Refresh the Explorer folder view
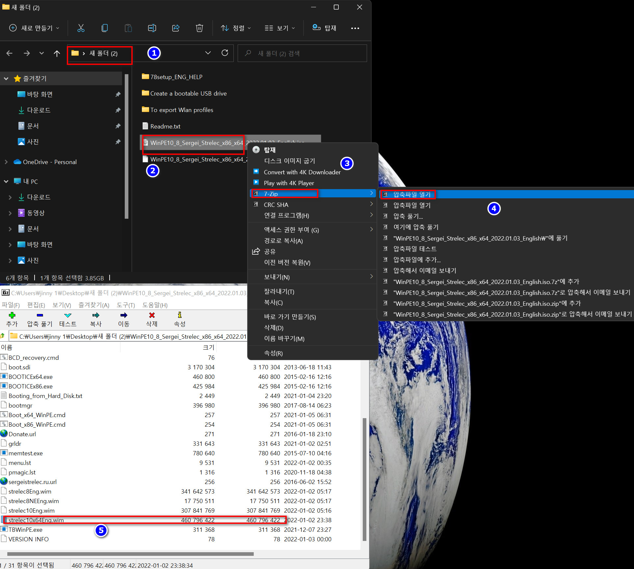The image size is (634, 569). [x=225, y=53]
